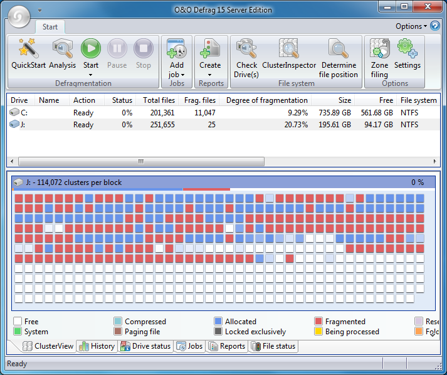
Task: Sort by the Name column header
Action: (52, 100)
